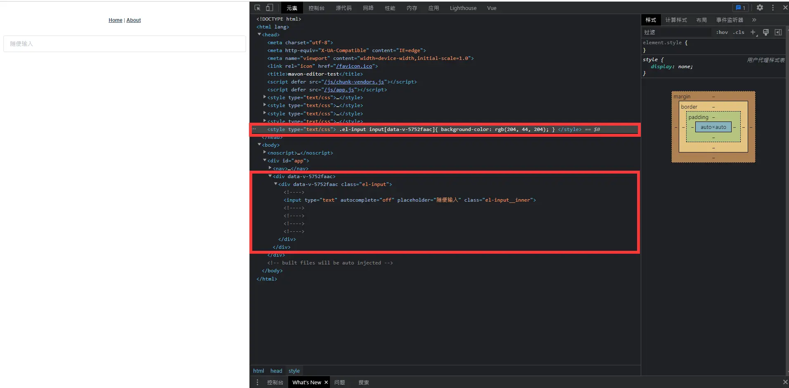Viewport: 789px width, 388px height.
Task: Switch to the Lighthouse tab
Action: [463, 8]
